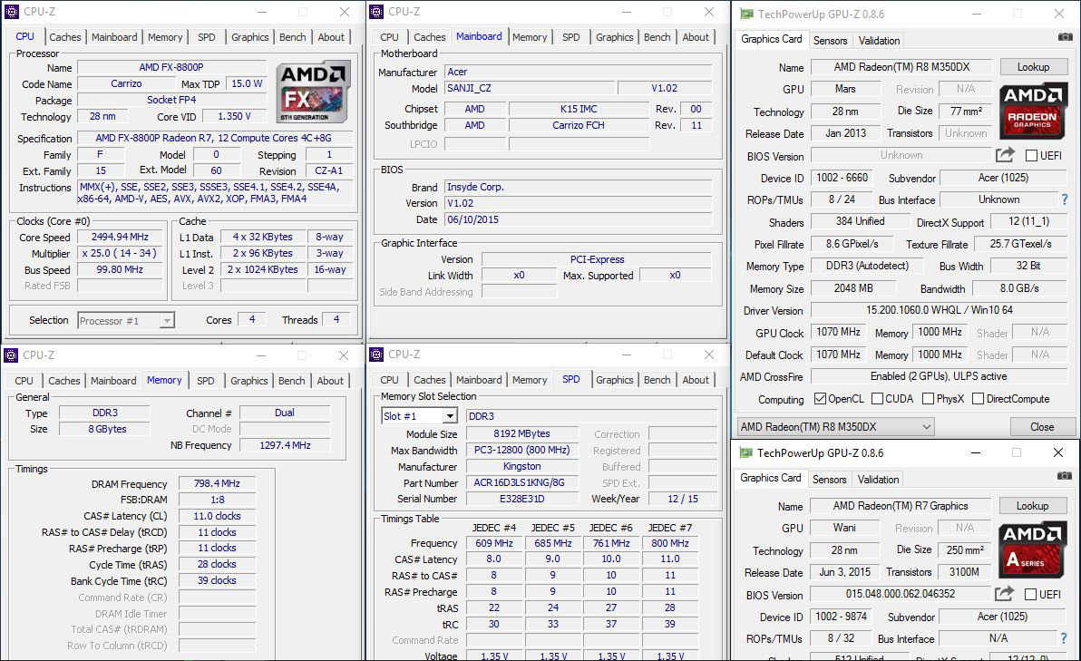Click the CPU-Z app icon in the Mainboard-tab window's title bar

376,12
